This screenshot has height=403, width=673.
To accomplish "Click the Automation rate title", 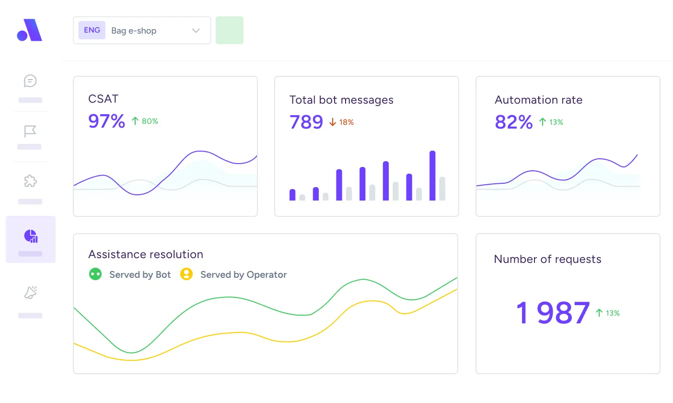I will pos(539,100).
